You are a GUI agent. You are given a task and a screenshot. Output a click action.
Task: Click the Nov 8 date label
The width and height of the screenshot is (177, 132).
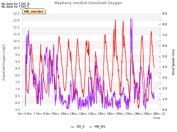[x=41, y=114]
